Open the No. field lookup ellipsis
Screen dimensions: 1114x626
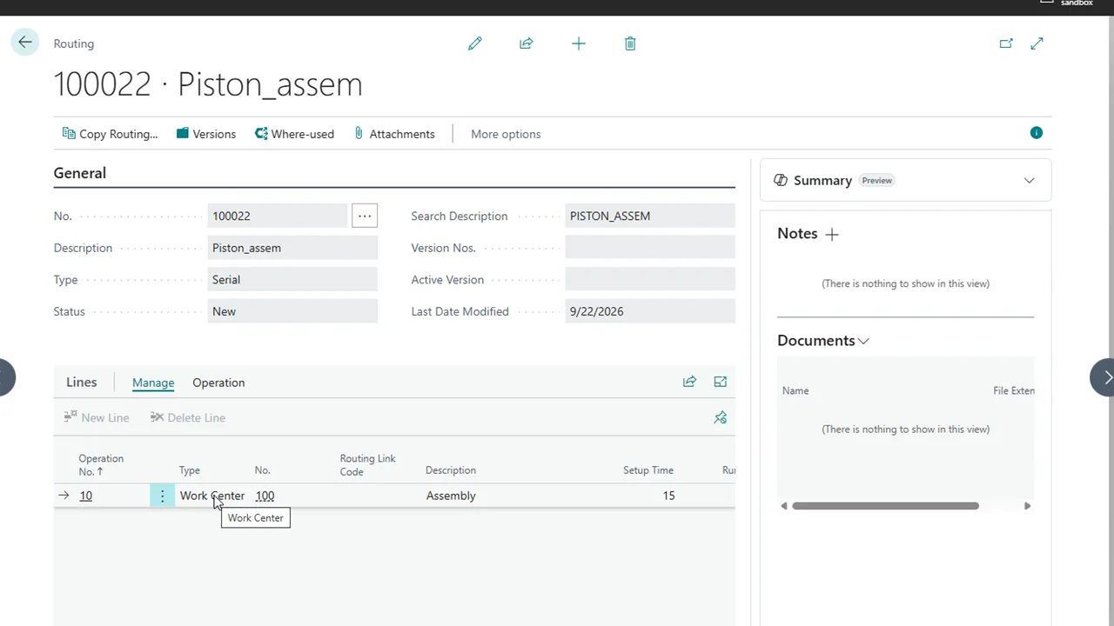tap(365, 216)
